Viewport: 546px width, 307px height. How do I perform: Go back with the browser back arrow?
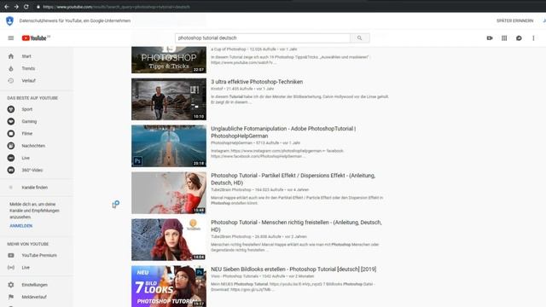[7, 7]
